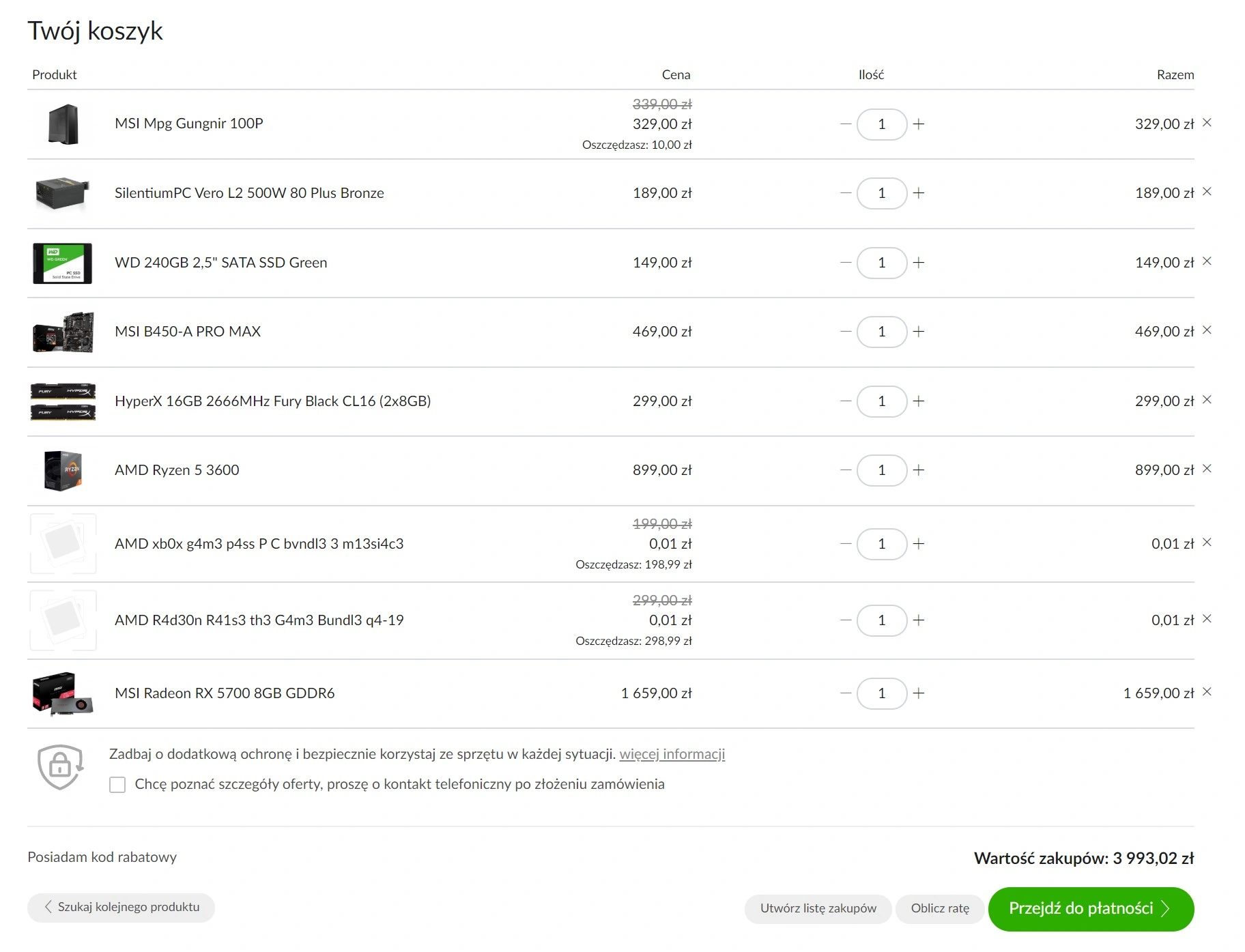Decrease quantity of WD 240GB SSD Green
Screen dimensions: 1245x952
click(x=846, y=263)
